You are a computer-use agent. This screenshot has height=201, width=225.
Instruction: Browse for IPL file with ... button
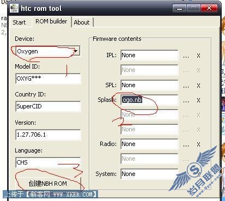186,57
